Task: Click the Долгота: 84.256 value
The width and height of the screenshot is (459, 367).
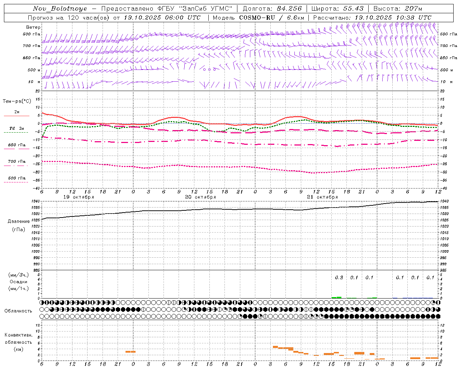Action: (x=272, y=9)
